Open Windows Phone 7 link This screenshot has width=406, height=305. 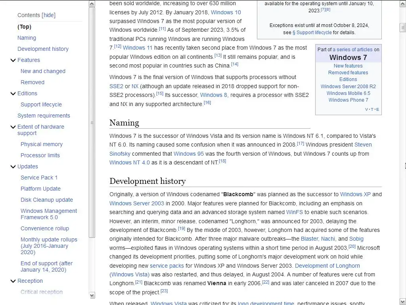(348, 100)
